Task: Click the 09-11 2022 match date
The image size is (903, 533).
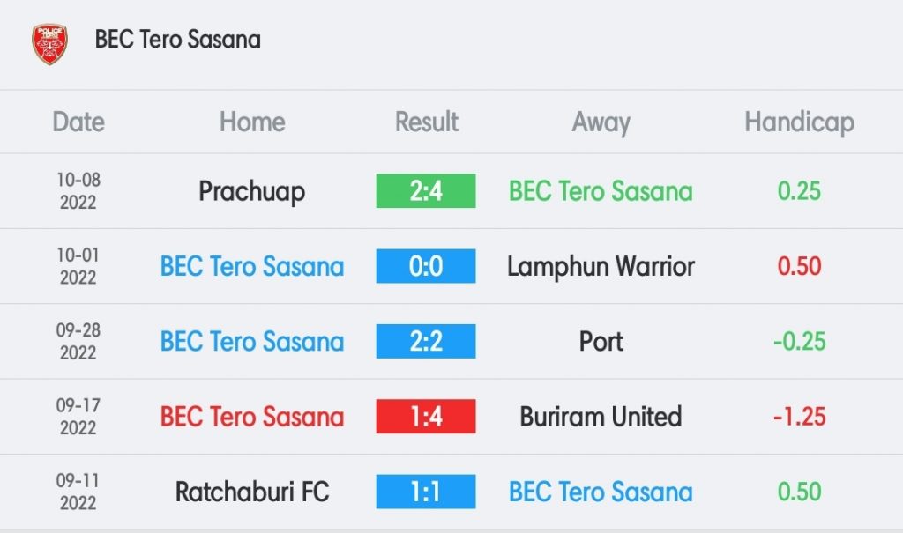Action: pyautogui.click(x=78, y=492)
